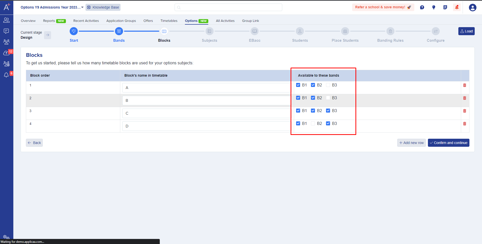
Task: Select the Blocks step icon
Action: 164,31
